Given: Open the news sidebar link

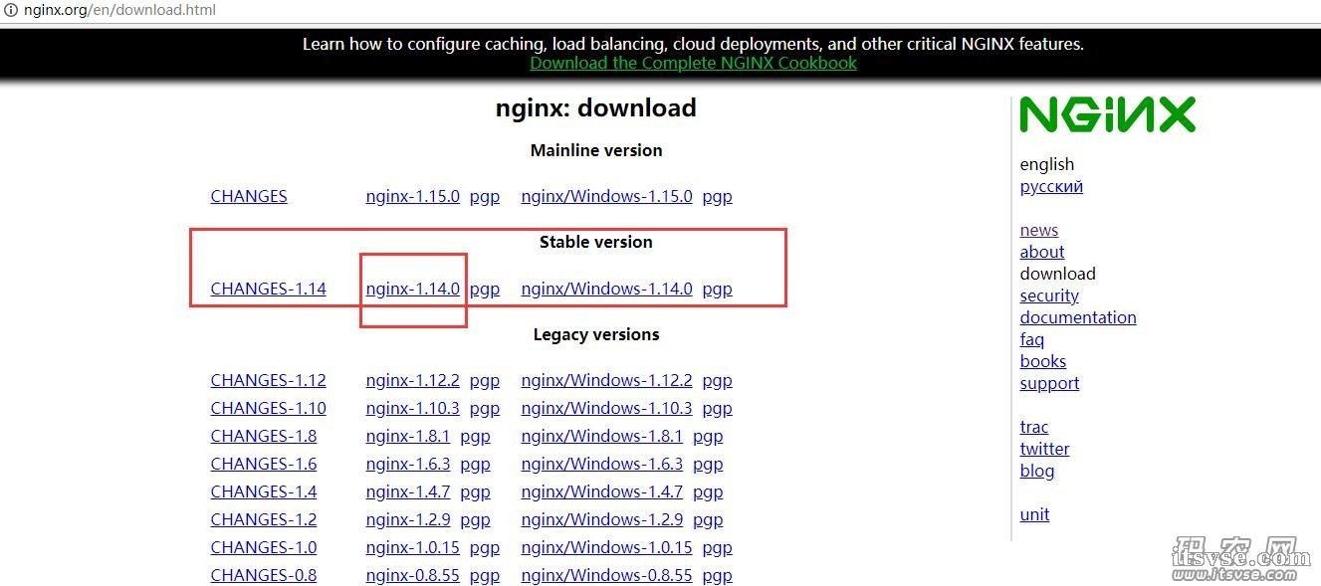Looking at the screenshot, I should pos(1038,230).
